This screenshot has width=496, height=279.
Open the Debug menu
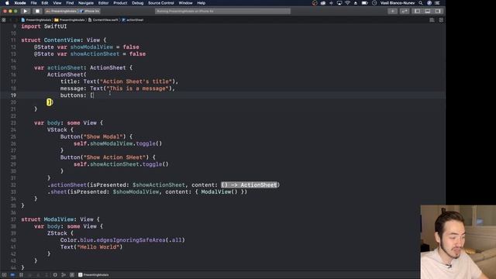(138, 3)
